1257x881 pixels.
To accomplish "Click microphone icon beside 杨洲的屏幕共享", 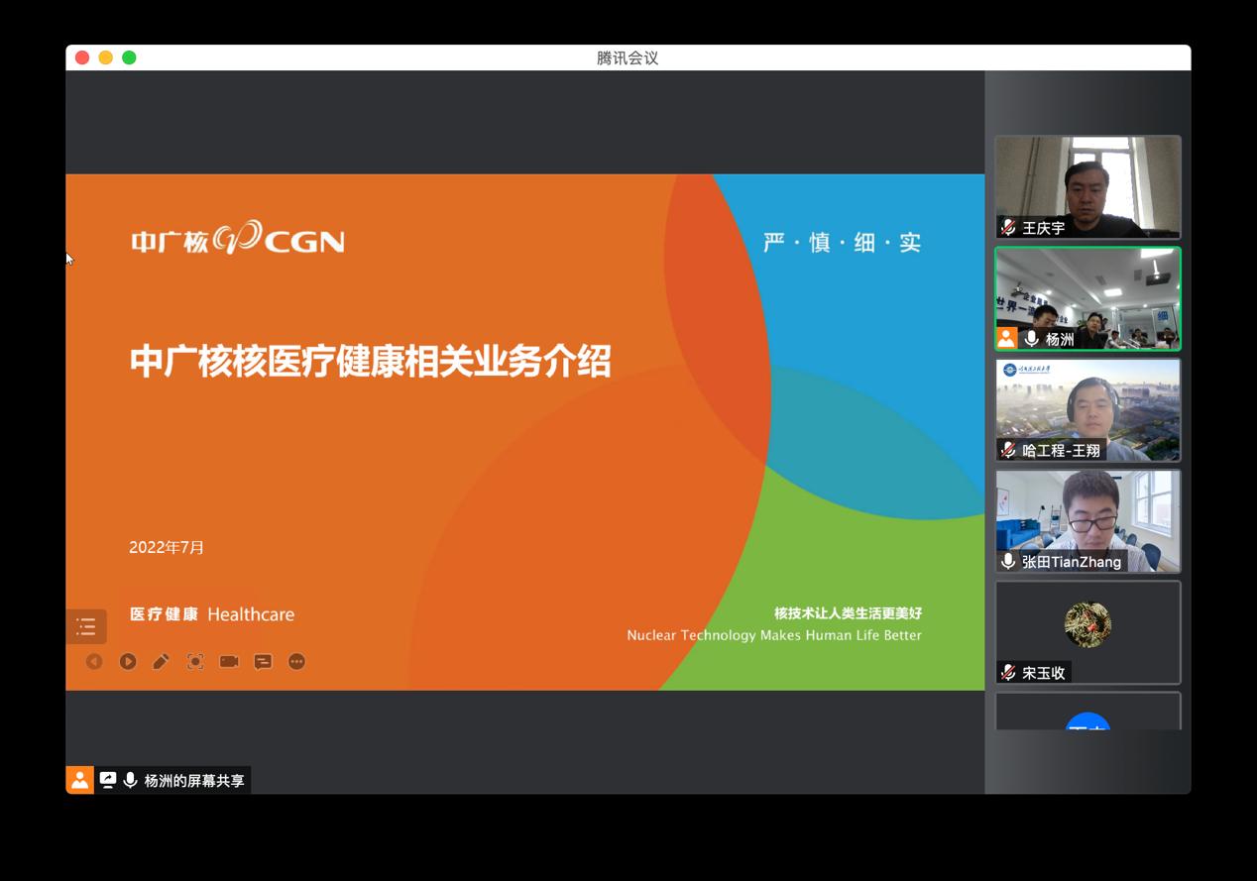I will click(x=130, y=780).
